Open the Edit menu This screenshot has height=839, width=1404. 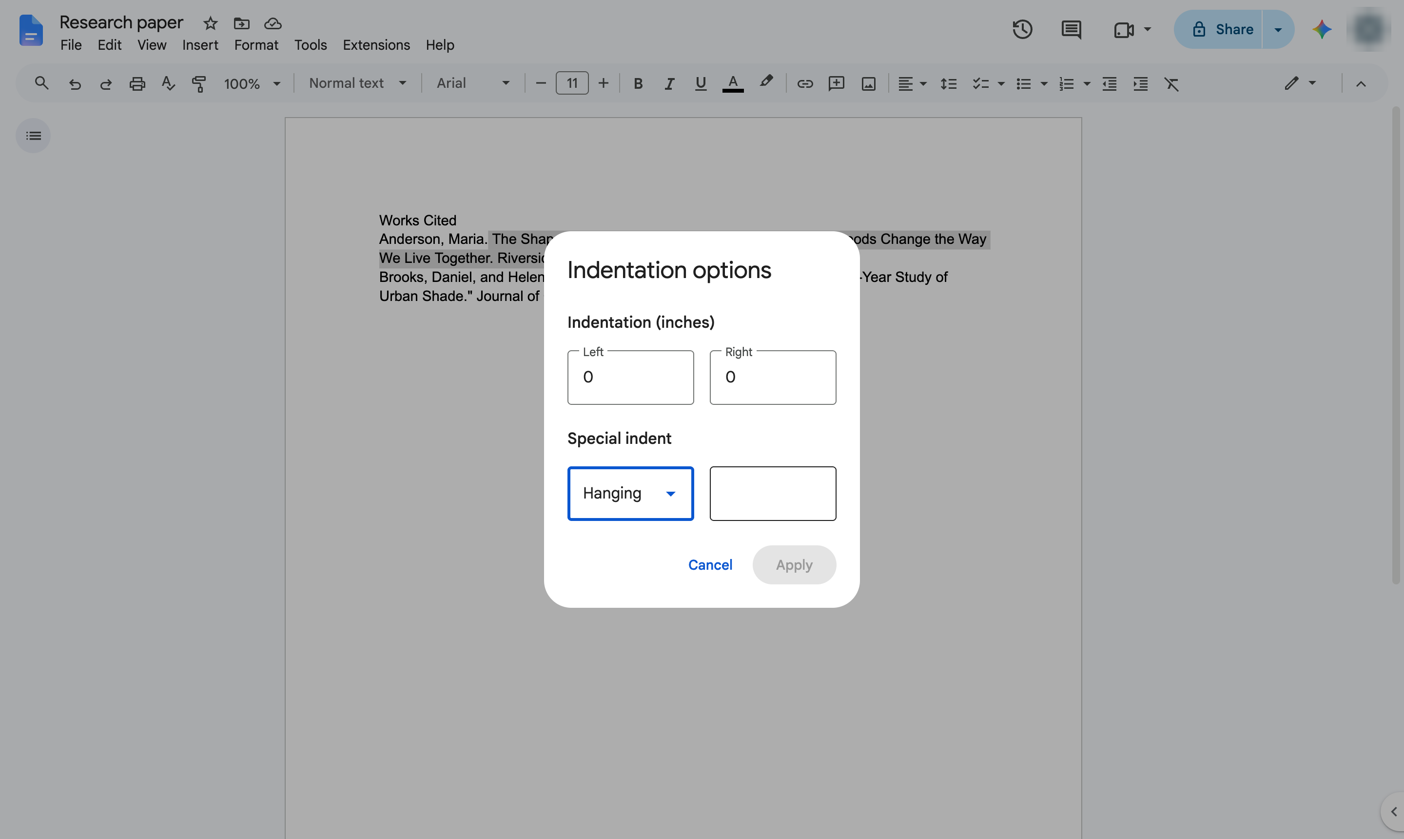coord(109,45)
